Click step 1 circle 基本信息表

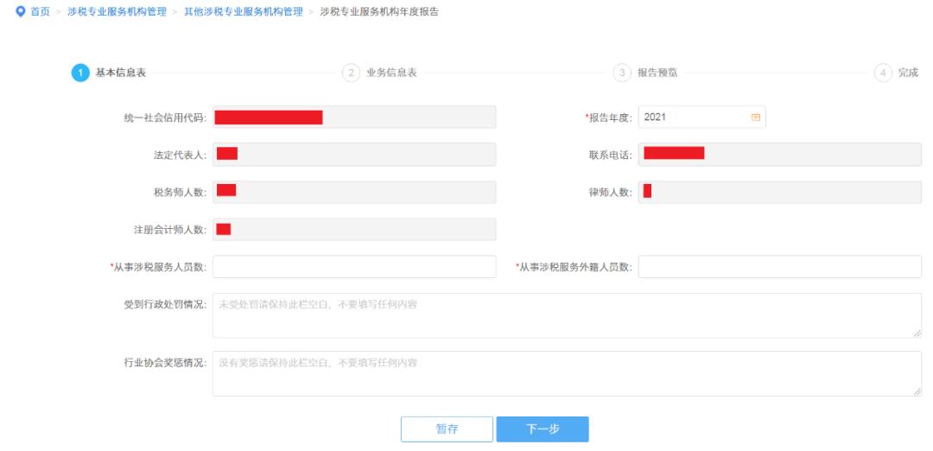click(79, 73)
